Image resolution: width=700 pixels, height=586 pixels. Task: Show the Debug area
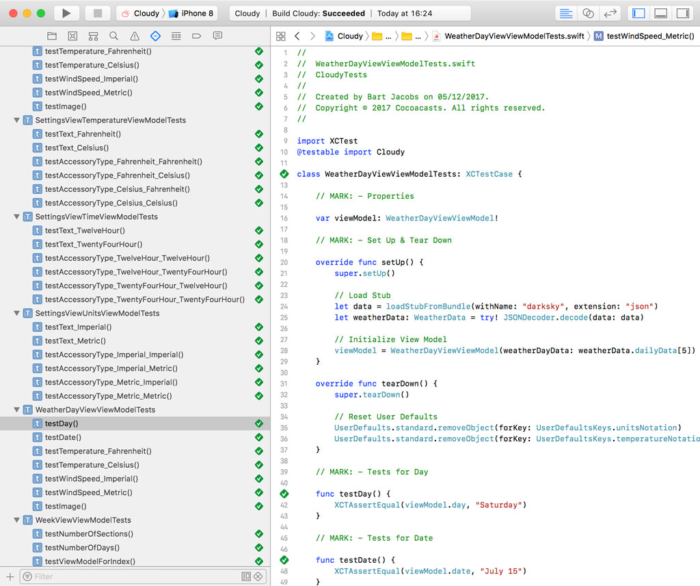pyautogui.click(x=660, y=12)
